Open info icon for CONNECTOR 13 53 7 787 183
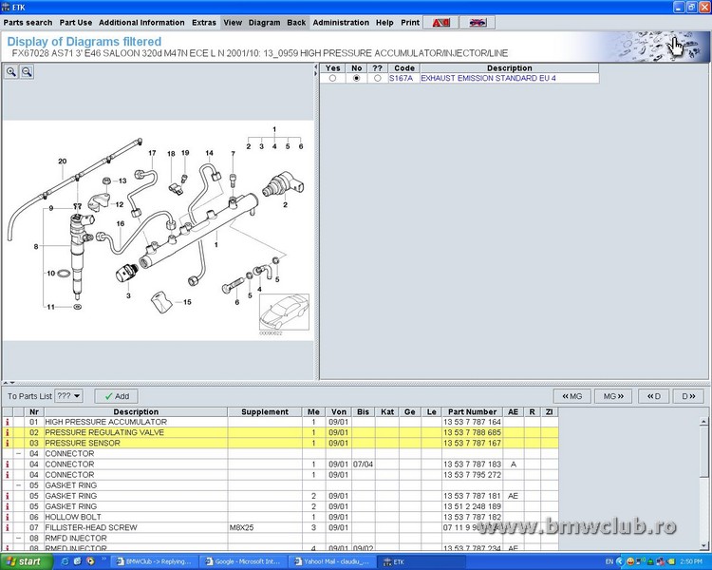712x570 pixels. pyautogui.click(x=8, y=465)
